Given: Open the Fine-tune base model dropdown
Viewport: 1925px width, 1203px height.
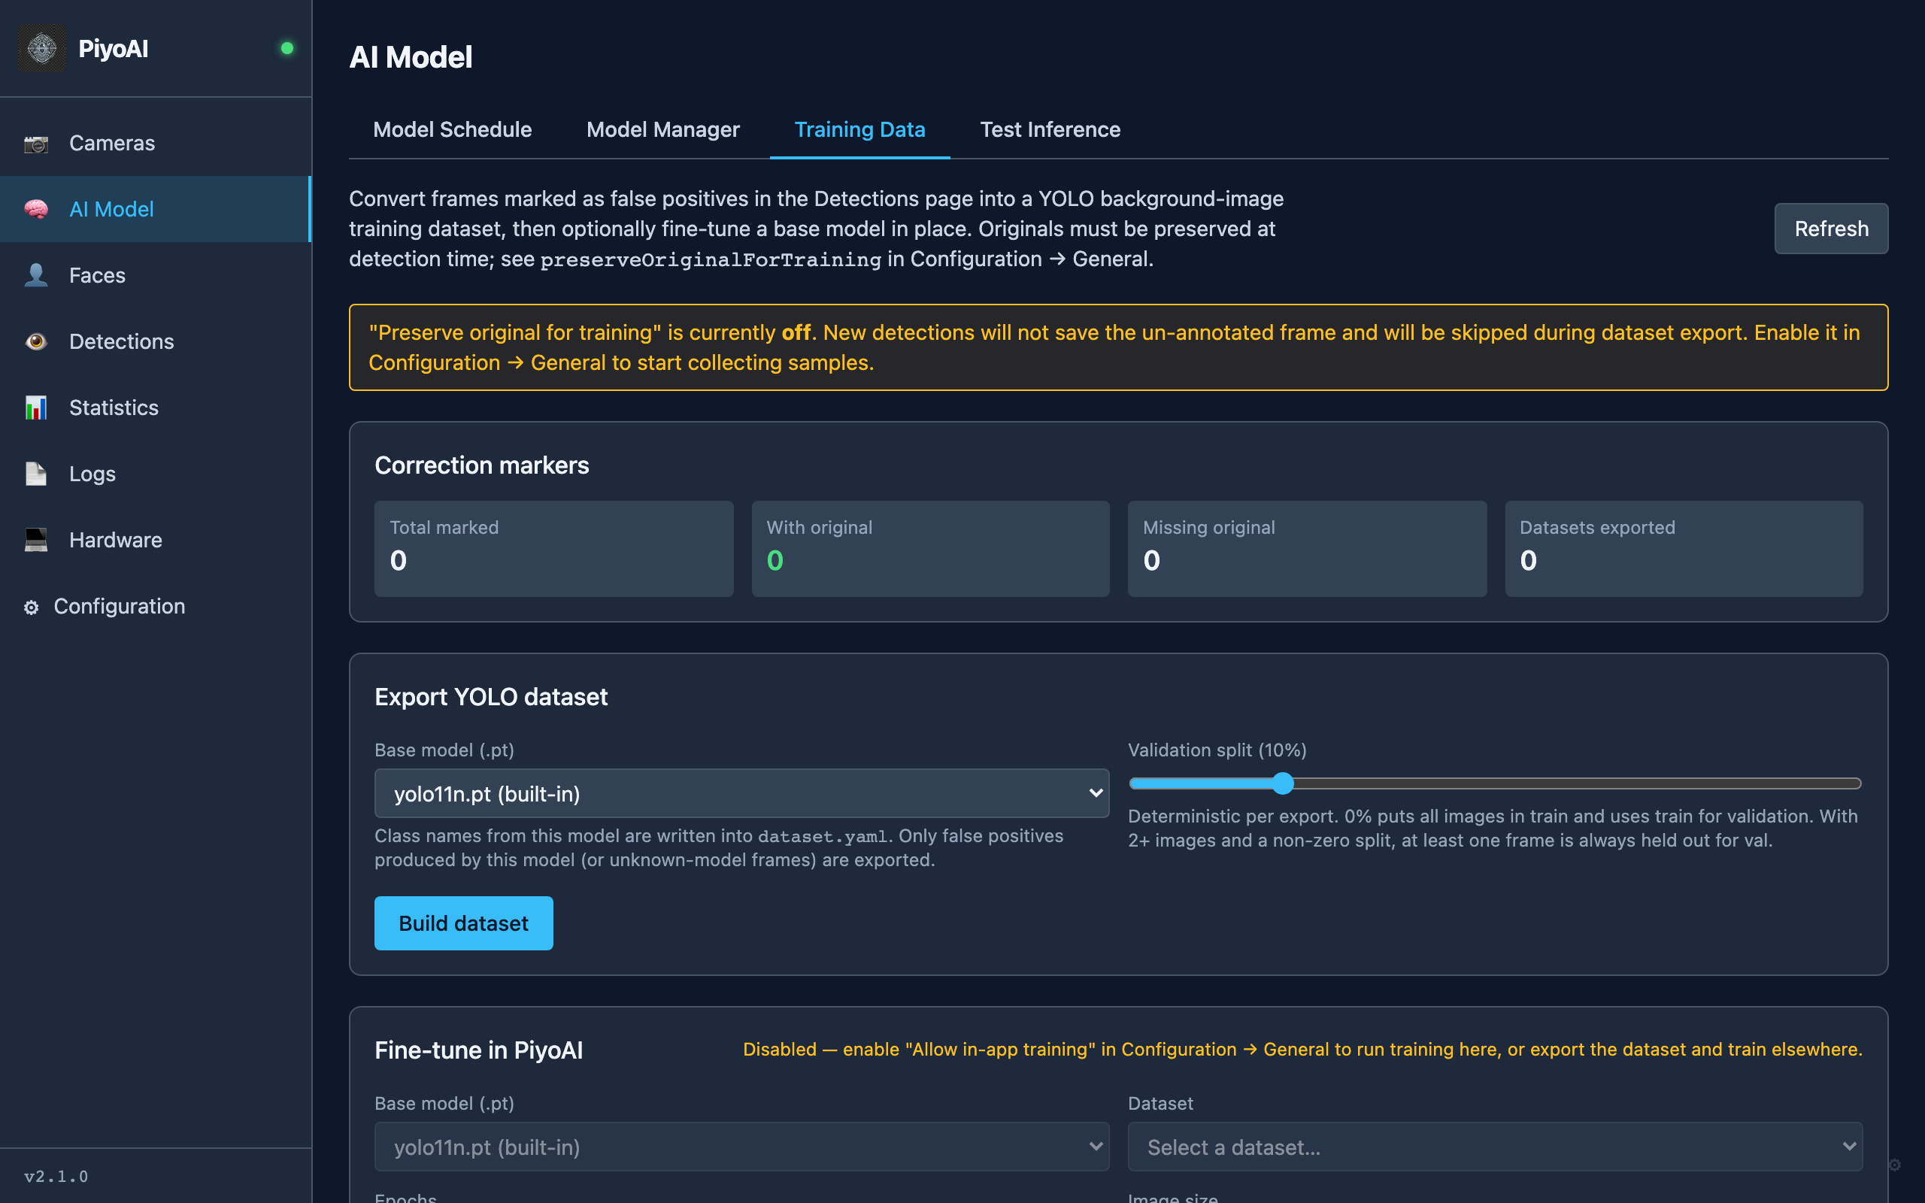Looking at the screenshot, I should 741,1147.
